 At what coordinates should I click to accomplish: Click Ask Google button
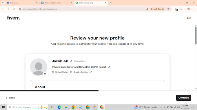[158, 9]
